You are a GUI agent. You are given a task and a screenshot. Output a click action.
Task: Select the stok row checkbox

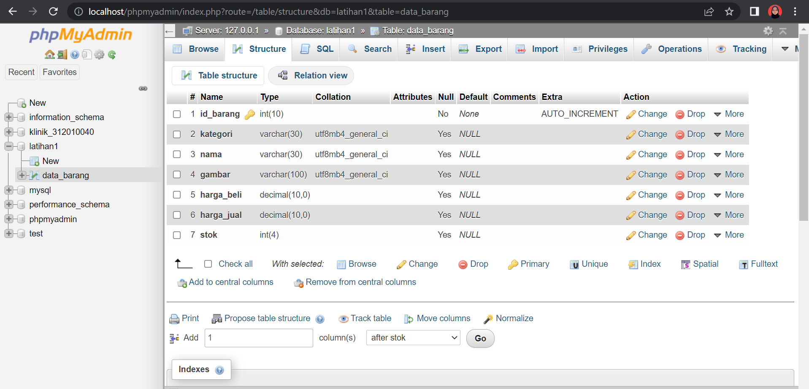pyautogui.click(x=177, y=235)
